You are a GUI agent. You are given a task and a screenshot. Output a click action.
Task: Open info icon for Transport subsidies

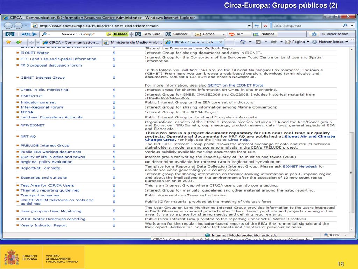point(114,195)
